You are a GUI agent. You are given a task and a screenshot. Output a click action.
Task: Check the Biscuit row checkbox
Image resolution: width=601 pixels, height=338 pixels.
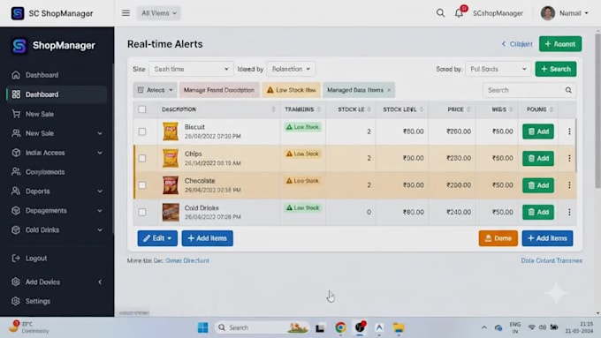(142, 131)
